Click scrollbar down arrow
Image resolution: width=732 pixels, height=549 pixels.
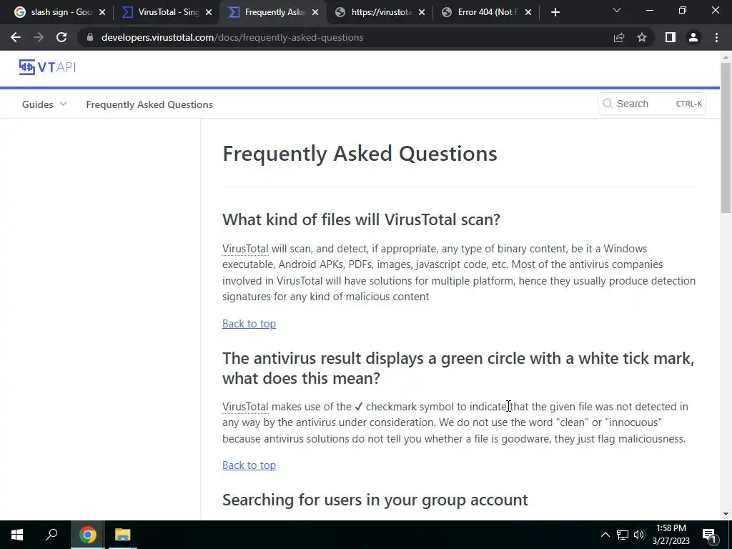tap(726, 514)
